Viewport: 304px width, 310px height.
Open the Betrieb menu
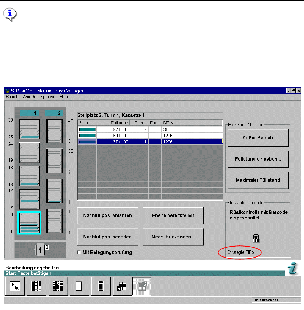click(x=12, y=97)
